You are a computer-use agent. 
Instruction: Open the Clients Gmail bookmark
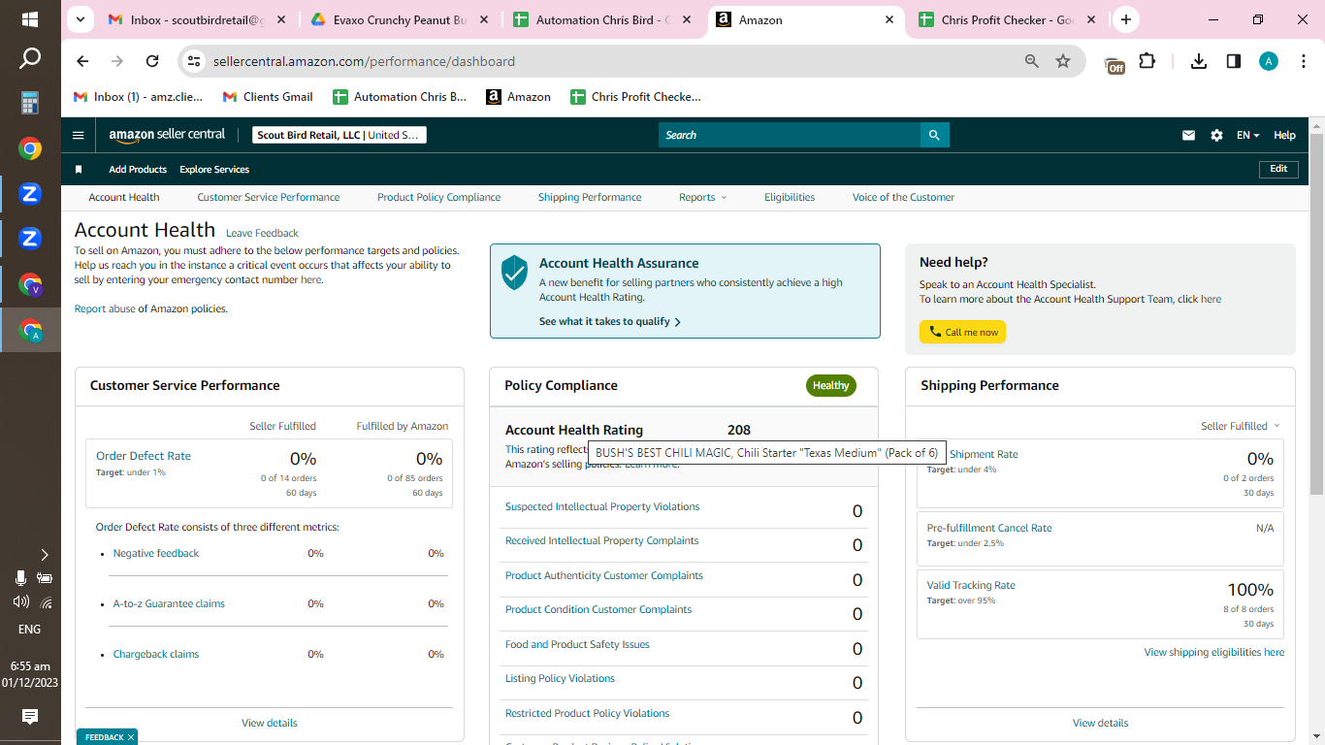pyautogui.click(x=269, y=97)
